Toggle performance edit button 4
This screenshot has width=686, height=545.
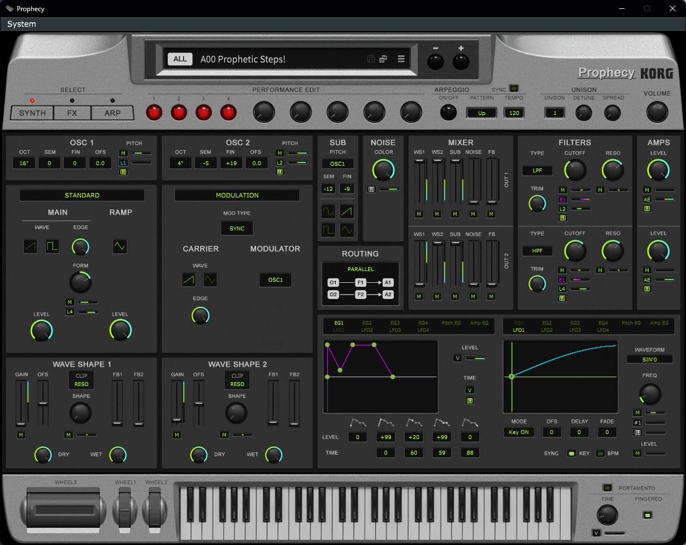228,113
